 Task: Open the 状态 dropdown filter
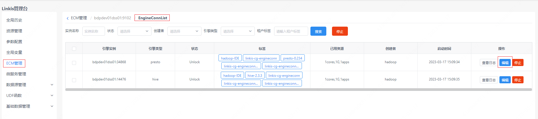click(134, 31)
